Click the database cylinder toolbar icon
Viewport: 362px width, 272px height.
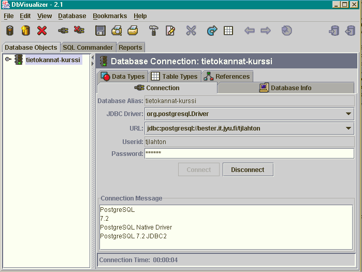10,31
